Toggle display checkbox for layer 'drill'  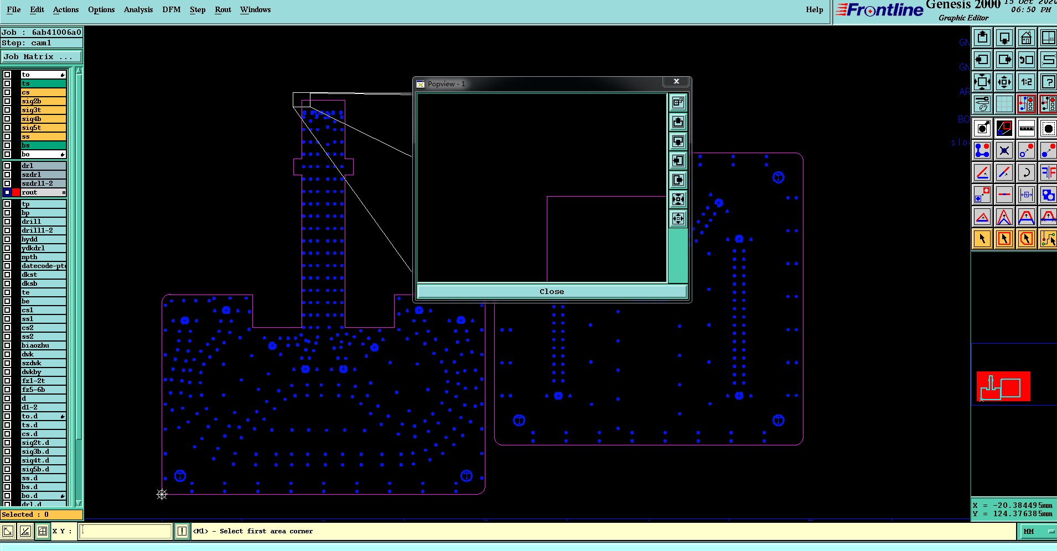point(7,222)
